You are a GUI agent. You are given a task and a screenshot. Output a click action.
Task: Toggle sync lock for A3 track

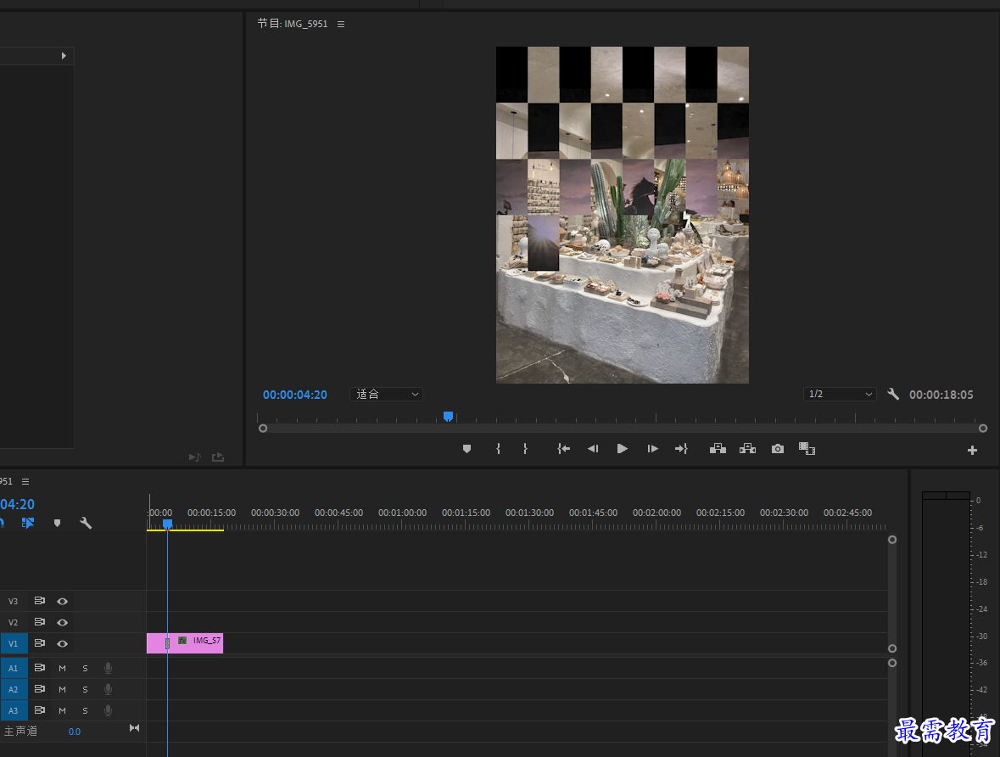coord(40,709)
